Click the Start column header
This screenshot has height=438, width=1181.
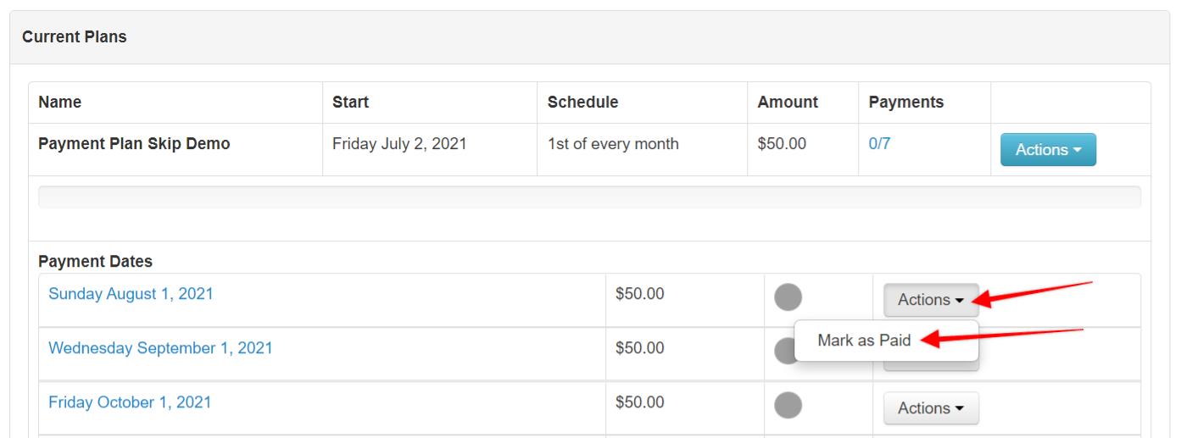tap(350, 103)
